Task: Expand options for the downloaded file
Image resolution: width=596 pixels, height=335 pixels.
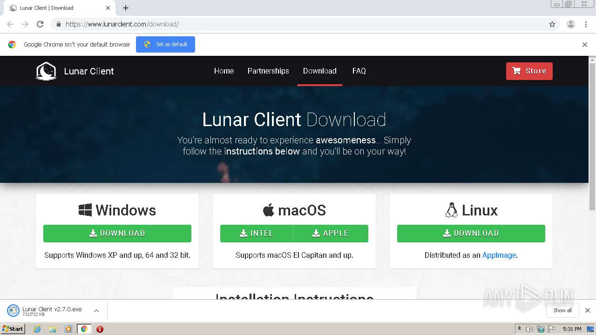Action: coord(96,311)
